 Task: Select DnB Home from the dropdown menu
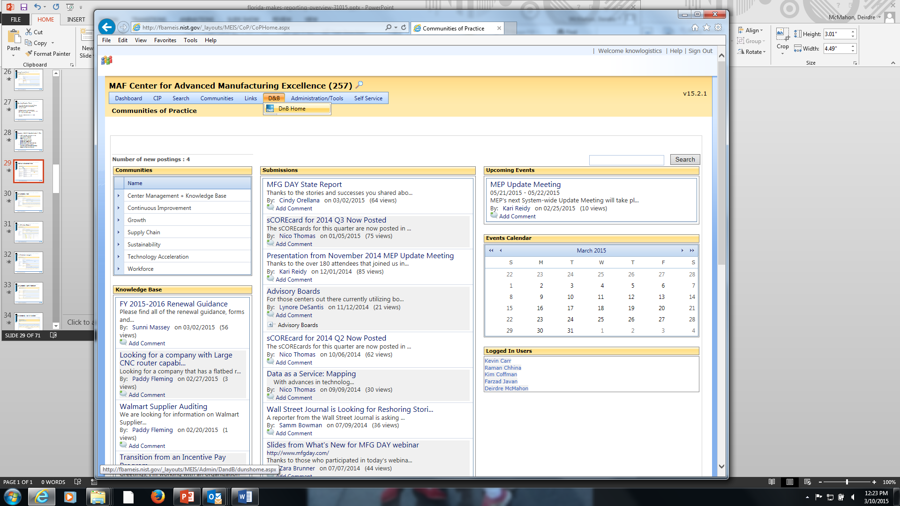coord(292,109)
